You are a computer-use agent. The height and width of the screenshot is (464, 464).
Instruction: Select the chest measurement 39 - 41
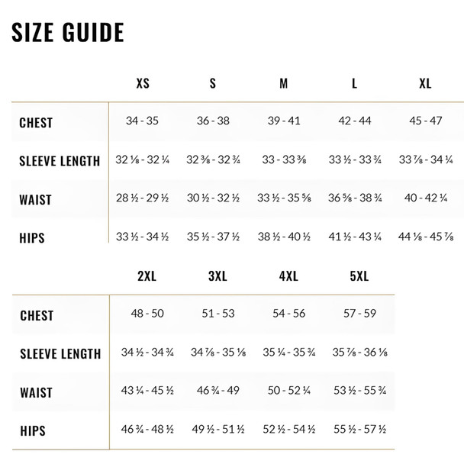click(x=284, y=121)
